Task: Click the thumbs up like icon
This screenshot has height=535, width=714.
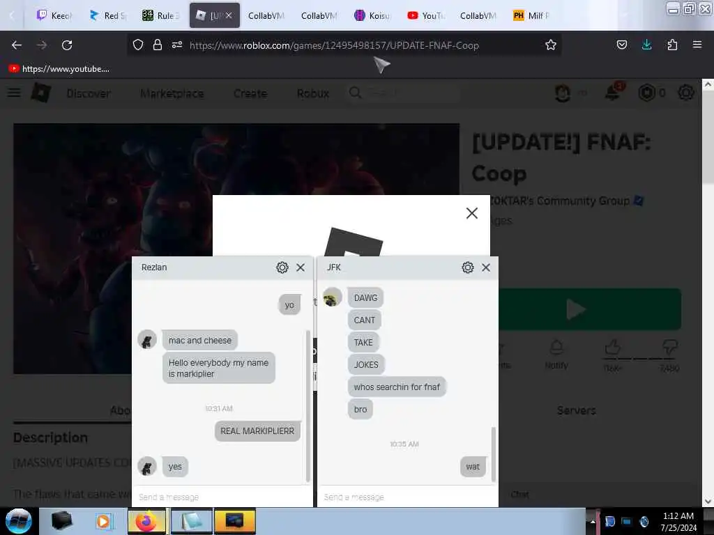Action: (612, 348)
